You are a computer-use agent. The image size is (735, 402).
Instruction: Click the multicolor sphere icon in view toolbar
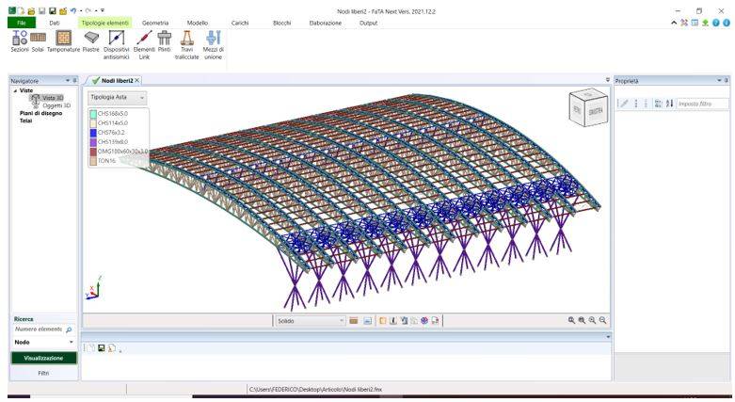point(424,321)
